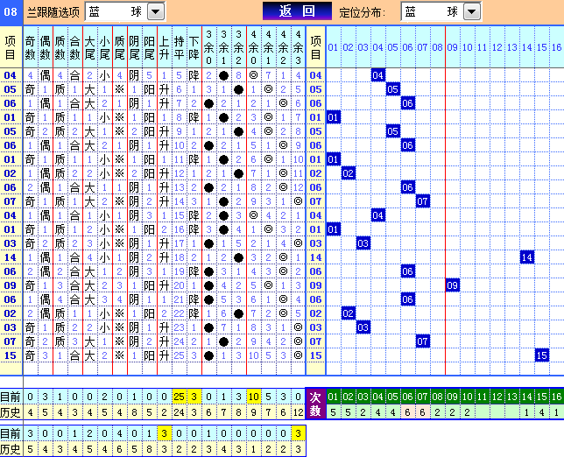Click the purple 次数 cell

(315, 404)
